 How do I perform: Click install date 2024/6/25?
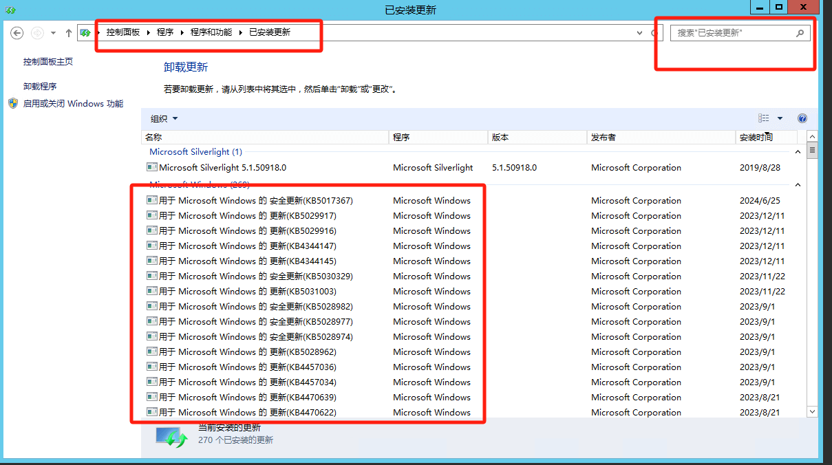[x=760, y=200]
